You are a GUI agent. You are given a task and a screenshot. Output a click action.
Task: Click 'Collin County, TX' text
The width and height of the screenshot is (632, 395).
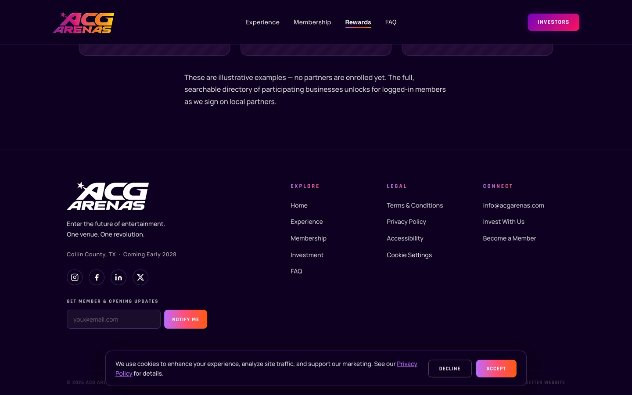coord(91,255)
